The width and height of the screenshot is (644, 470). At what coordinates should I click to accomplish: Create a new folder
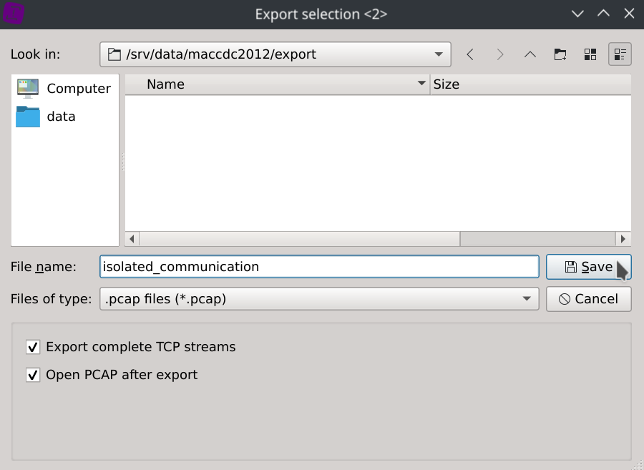click(x=560, y=54)
